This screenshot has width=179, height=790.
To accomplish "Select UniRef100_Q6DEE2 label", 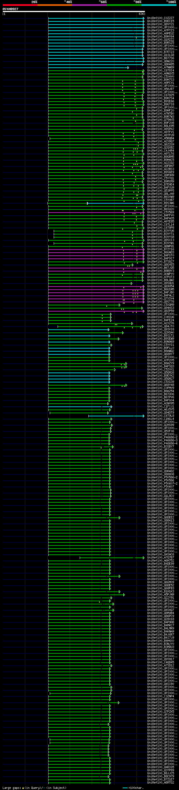I will click(x=160, y=517).
